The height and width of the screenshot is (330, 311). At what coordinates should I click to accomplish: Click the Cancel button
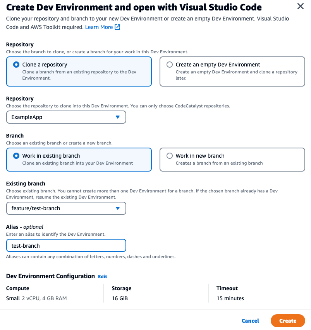[250, 321]
